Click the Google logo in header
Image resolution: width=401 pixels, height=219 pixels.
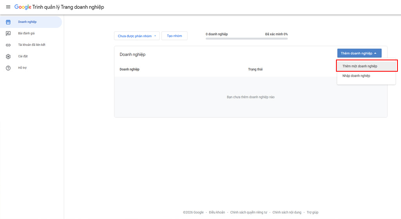pyautogui.click(x=23, y=7)
